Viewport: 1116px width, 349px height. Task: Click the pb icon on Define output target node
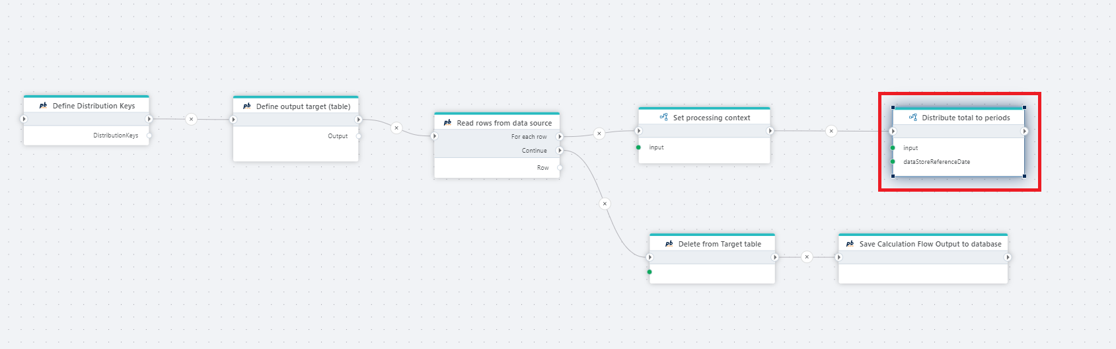tap(246, 106)
